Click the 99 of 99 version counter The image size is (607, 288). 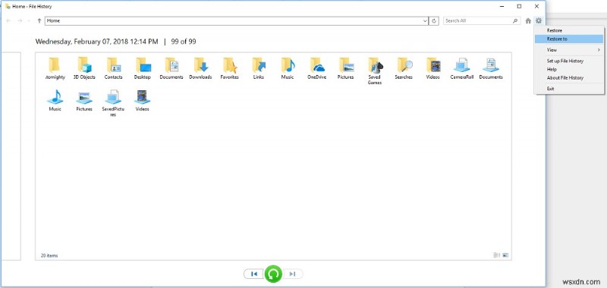click(x=184, y=42)
